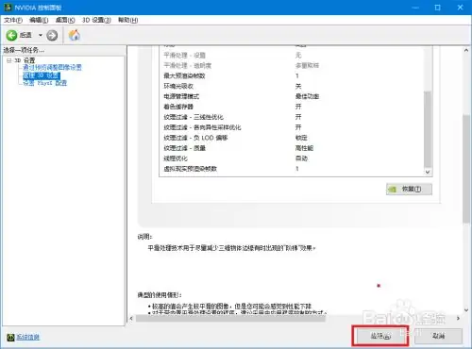Click the horizontal scrollbar left arrow
The width and height of the screenshot is (472, 349).
131,319
